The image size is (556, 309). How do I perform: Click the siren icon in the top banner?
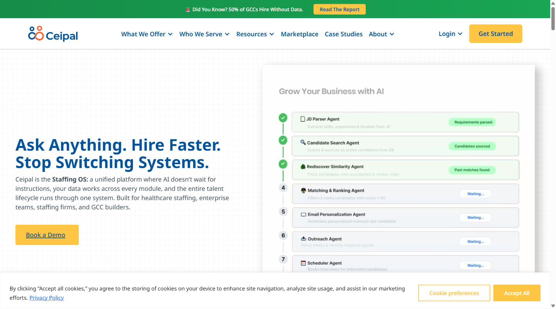point(188,9)
